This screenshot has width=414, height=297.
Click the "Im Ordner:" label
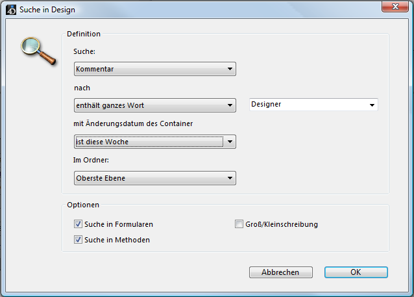(90, 160)
